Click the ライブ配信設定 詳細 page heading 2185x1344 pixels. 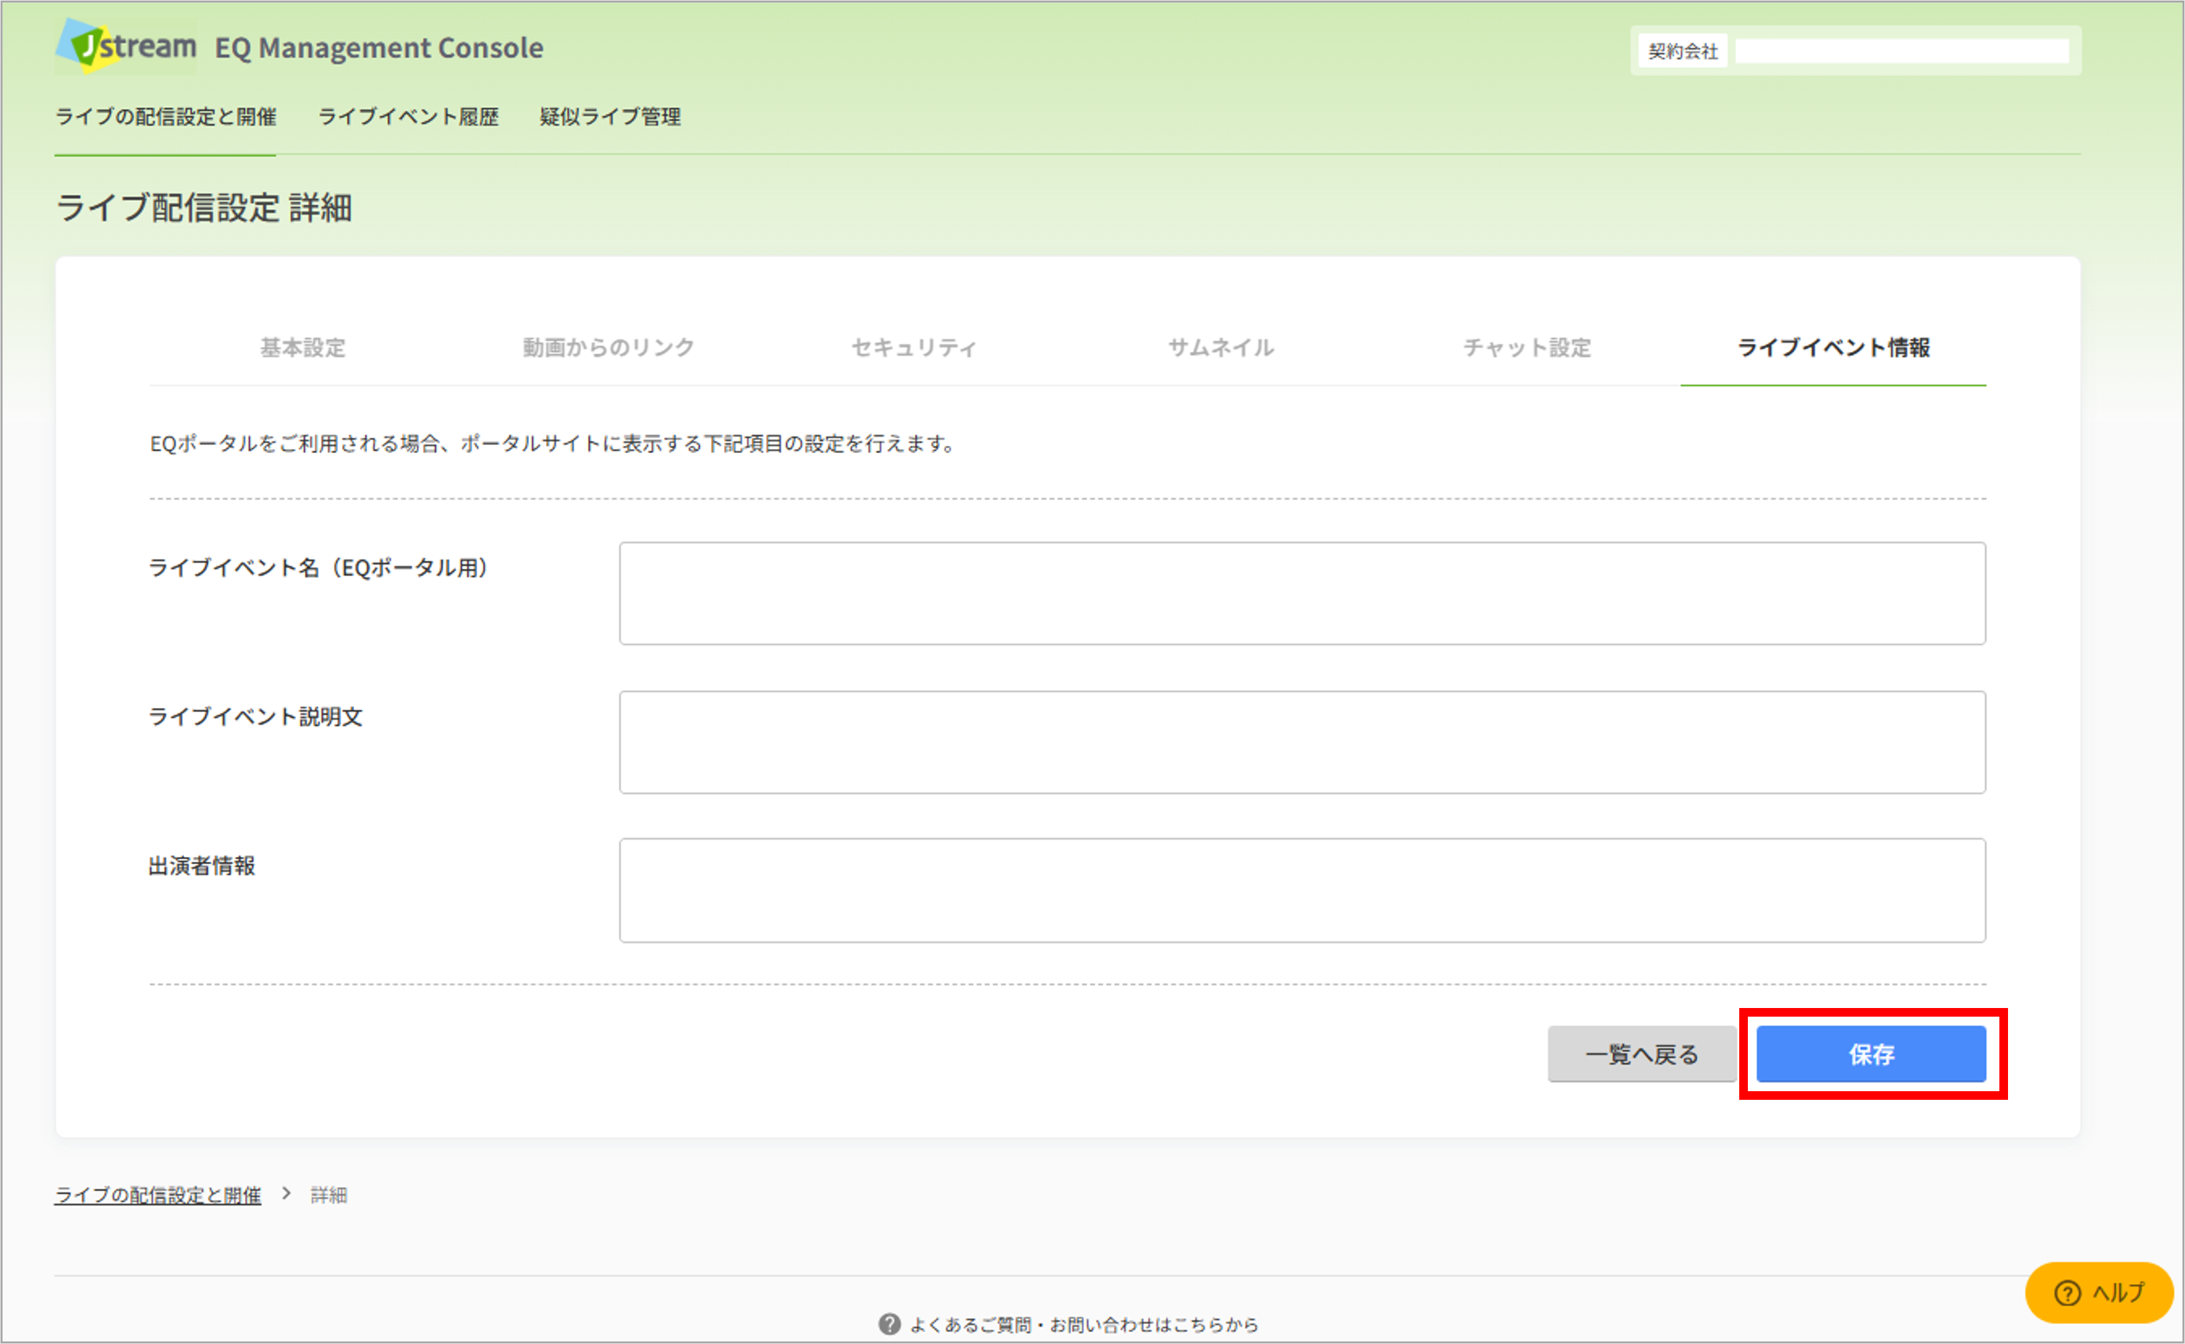point(204,208)
